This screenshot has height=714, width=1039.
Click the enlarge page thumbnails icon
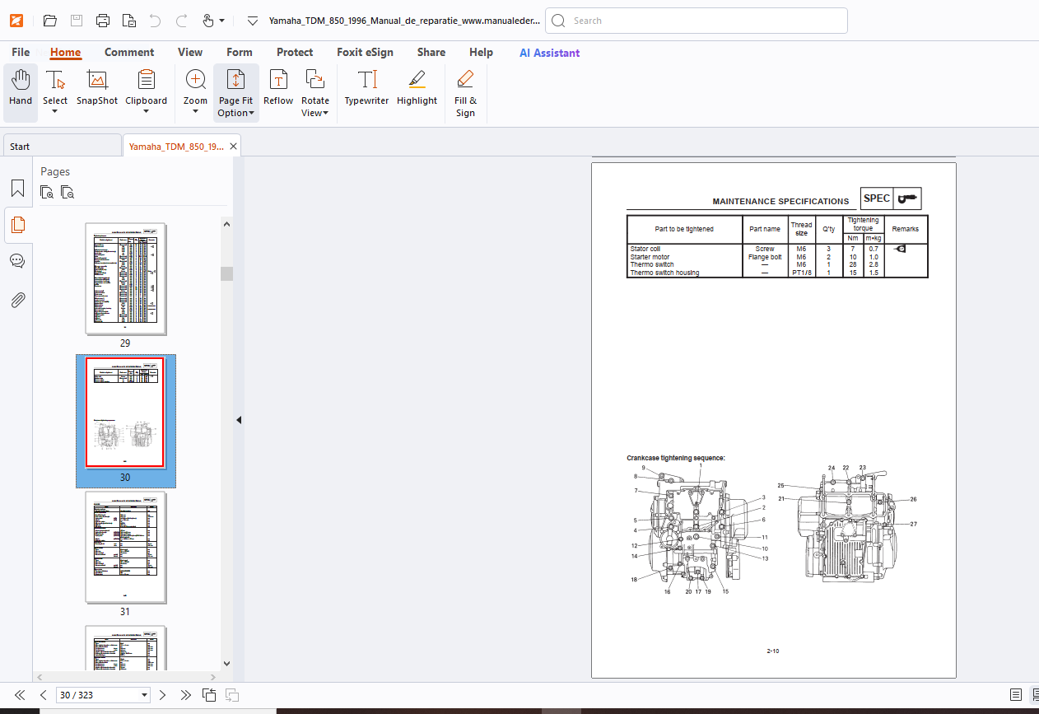tap(48, 193)
